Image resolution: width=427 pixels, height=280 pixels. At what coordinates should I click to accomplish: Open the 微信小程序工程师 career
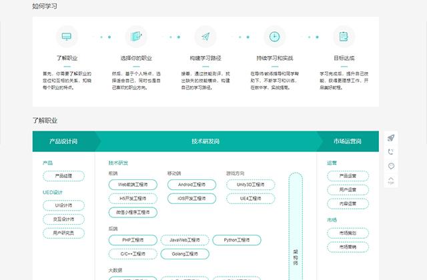click(x=133, y=212)
